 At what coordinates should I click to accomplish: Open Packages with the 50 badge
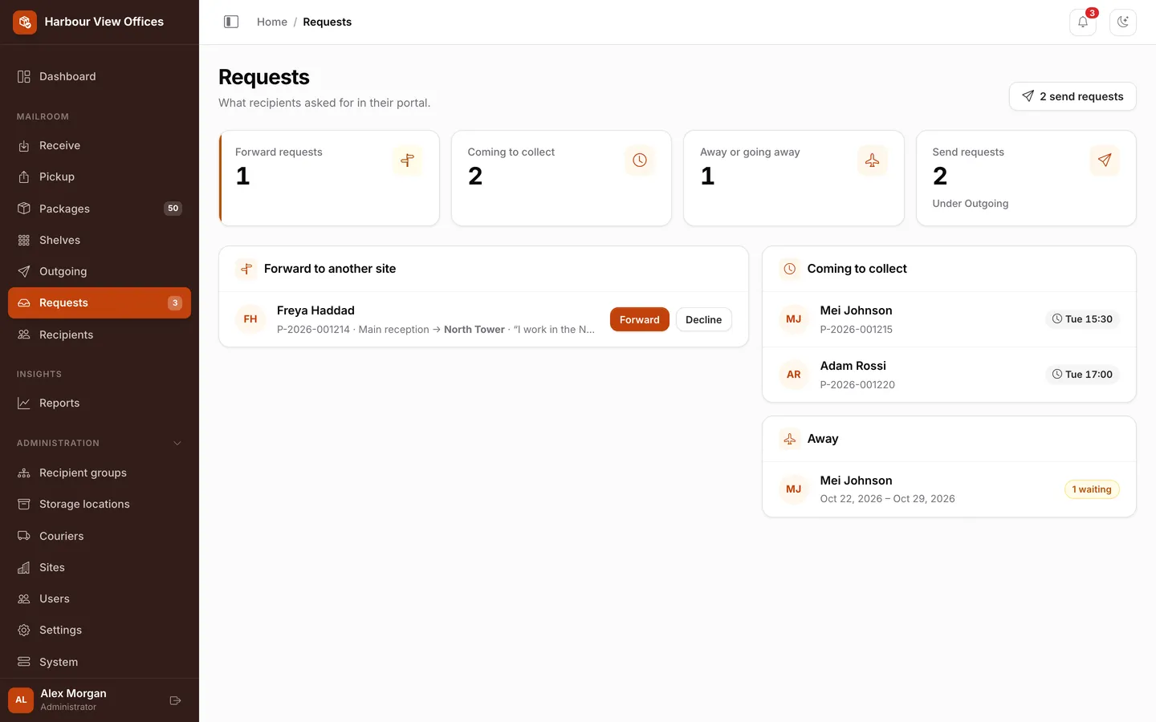pos(100,209)
